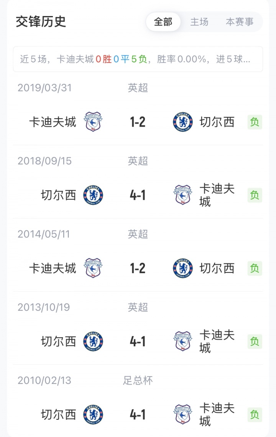The image size is (276, 437).
Task: Click Chelsea crest in 2019/03/31 match
Action: 183,122
